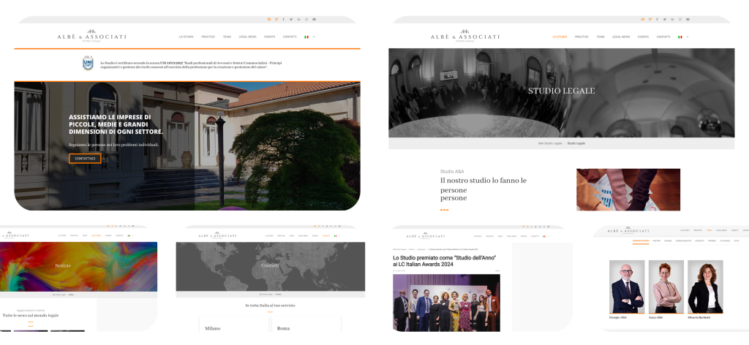Open Twitter icon in the Studio Legale page top bar
The image size is (749, 345).
point(665,19)
